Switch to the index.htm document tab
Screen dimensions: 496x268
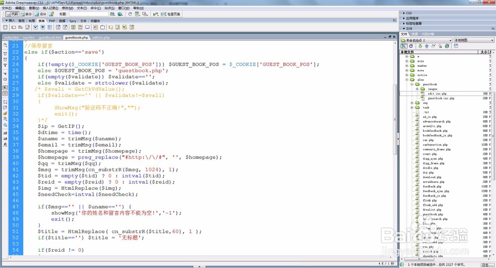pyautogui.click(x=11, y=37)
